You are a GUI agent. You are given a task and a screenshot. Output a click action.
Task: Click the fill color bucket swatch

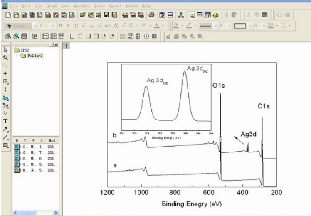click(x=176, y=26)
